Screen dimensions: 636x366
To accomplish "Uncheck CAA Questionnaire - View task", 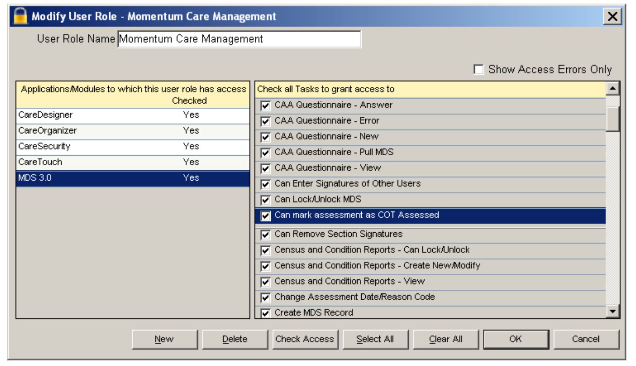I will 265,168.
